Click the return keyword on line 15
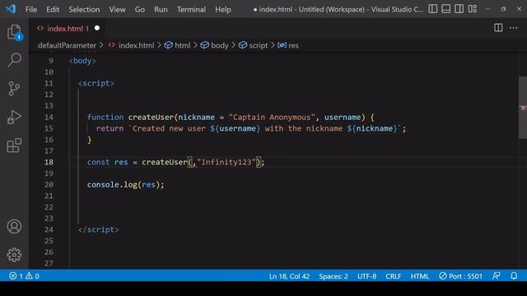The width and height of the screenshot is (527, 296). pyautogui.click(x=110, y=128)
